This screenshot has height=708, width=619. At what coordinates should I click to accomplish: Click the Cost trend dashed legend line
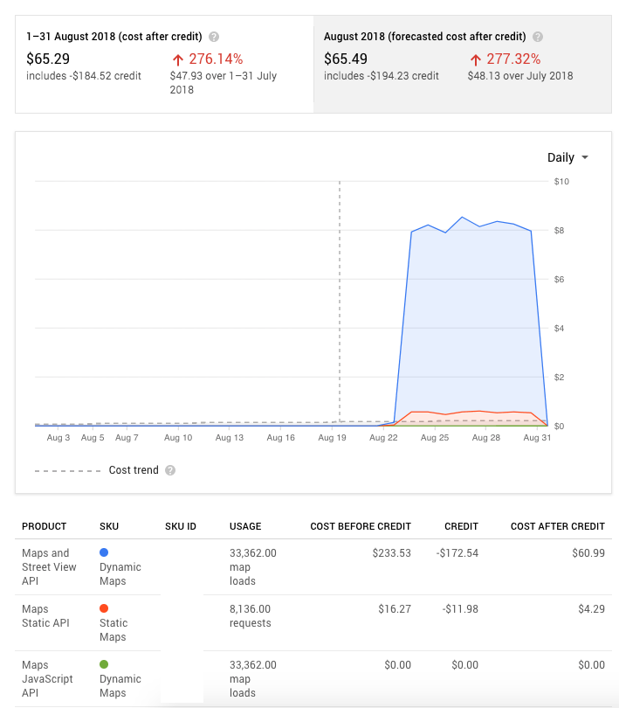click(x=67, y=470)
